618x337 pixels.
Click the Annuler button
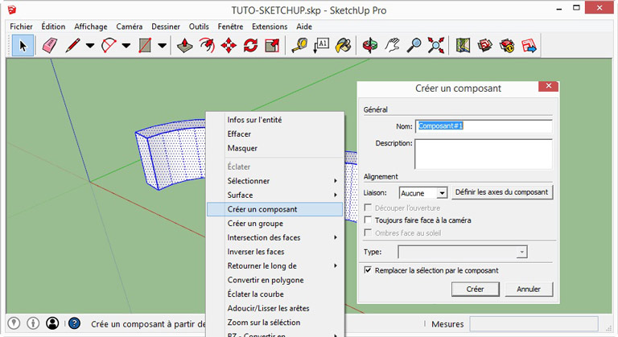529,290
